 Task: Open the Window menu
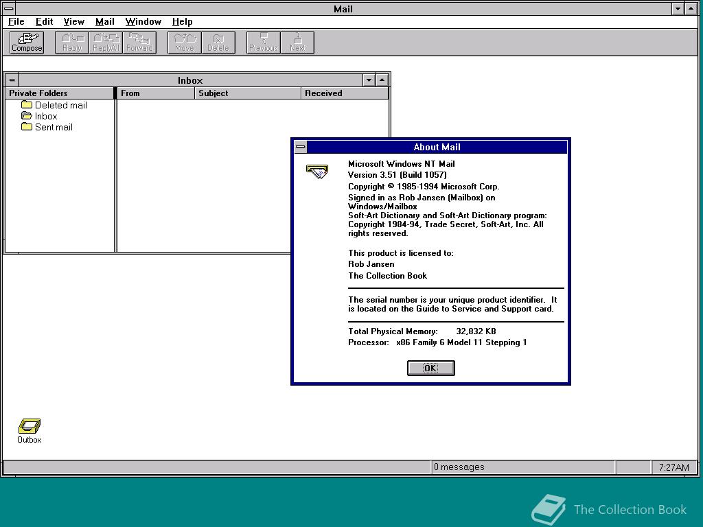(x=143, y=21)
